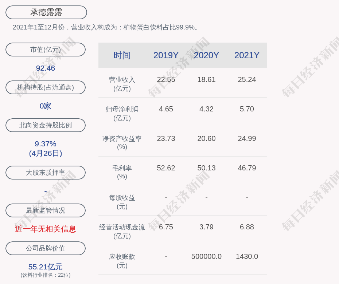This screenshot has height=284, width=339.
Task: Click the 大股东质押率 pill
Action: (46, 173)
